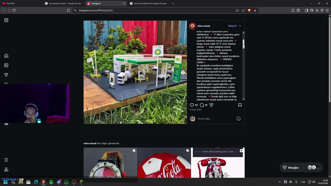Open Windows taskbar search
Viewport: 331px width, 186px height.
click(13, 182)
